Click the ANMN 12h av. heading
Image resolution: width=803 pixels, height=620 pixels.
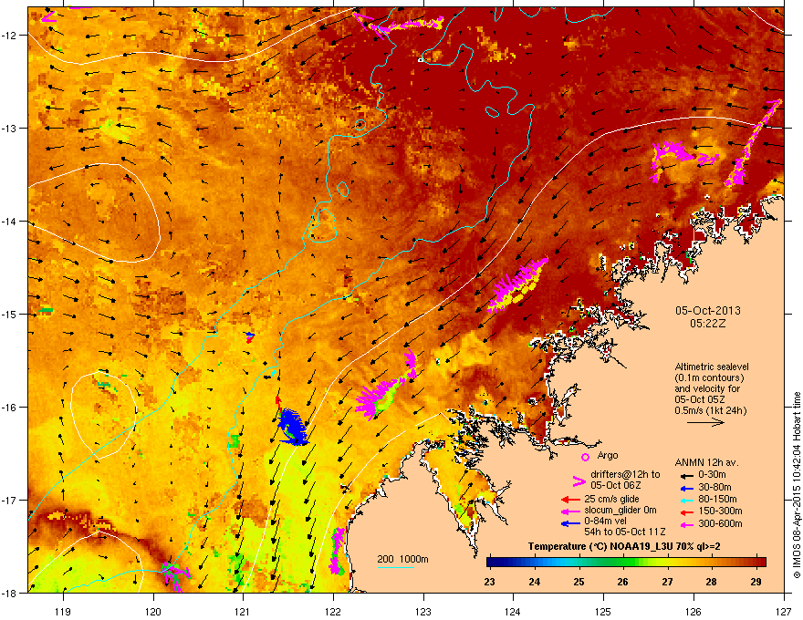coord(706,463)
